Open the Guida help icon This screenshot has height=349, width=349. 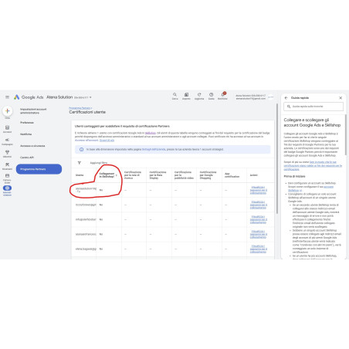pos(211,96)
